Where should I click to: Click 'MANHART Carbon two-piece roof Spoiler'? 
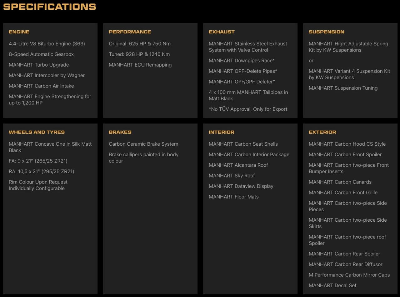347,240
